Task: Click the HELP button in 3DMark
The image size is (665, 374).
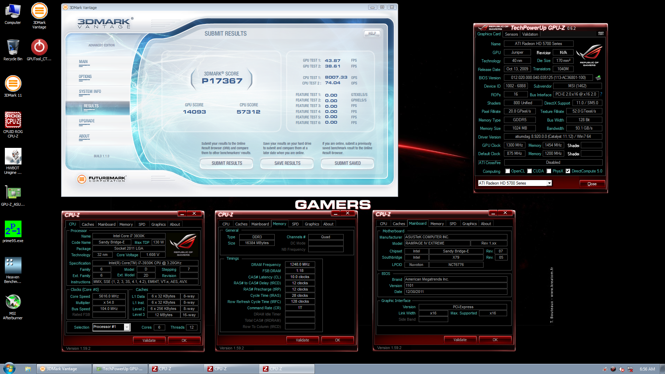Action: 372,34
